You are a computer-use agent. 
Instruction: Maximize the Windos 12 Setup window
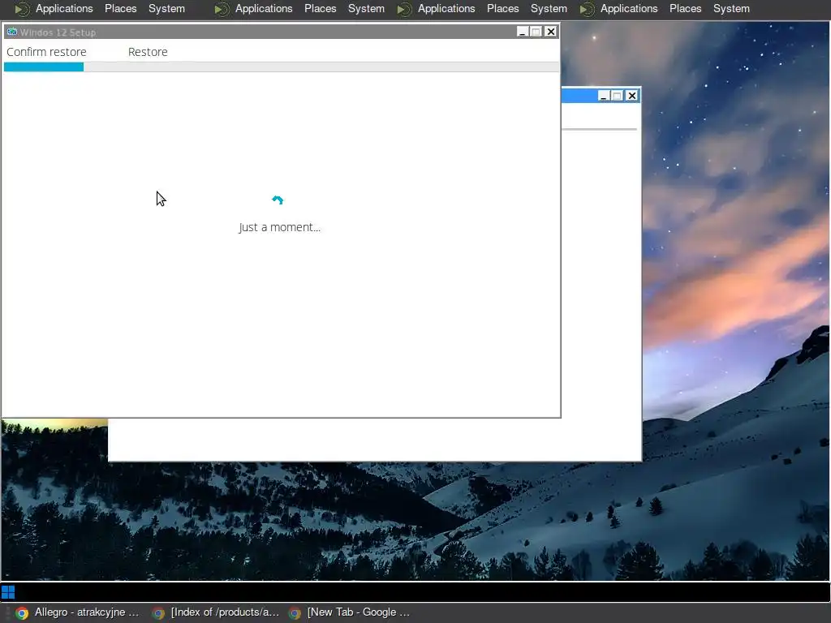click(536, 32)
